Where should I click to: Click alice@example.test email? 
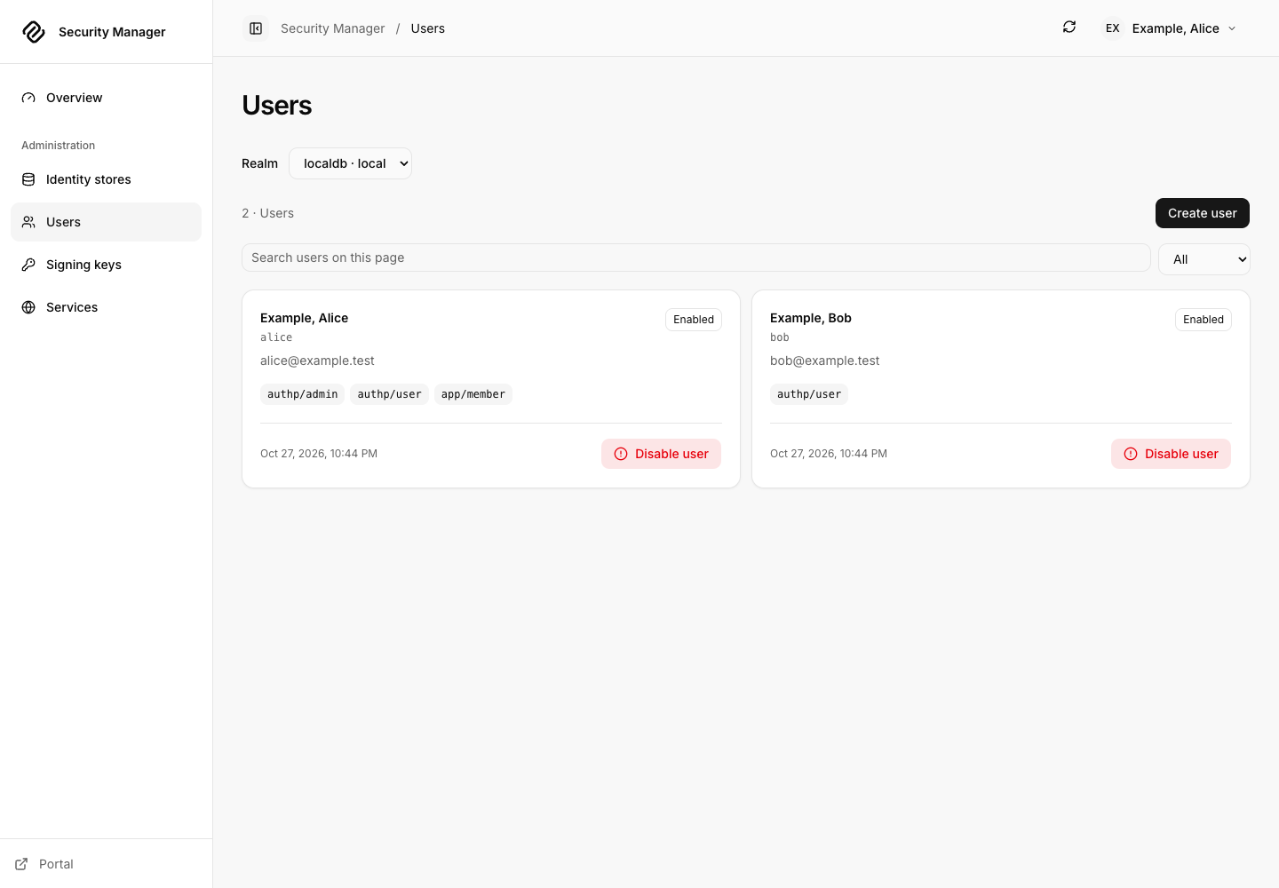point(317,361)
